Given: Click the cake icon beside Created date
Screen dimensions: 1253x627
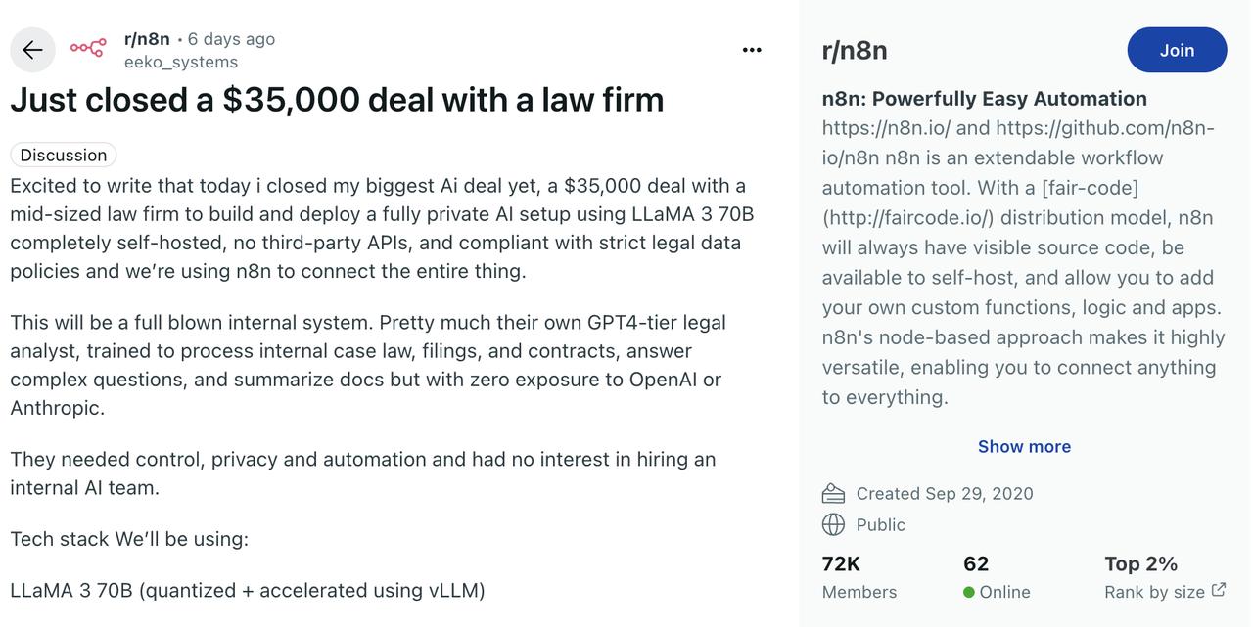Looking at the screenshot, I should (833, 493).
